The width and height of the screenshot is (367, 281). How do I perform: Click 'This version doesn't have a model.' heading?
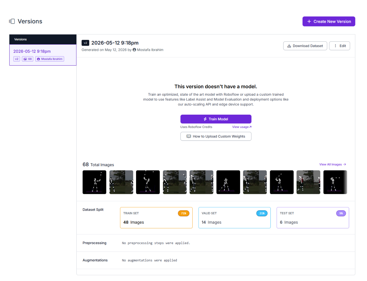point(216,87)
